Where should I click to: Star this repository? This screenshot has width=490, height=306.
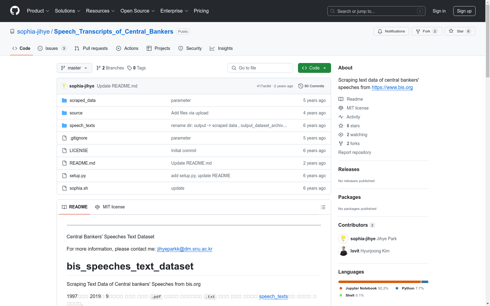460,31
